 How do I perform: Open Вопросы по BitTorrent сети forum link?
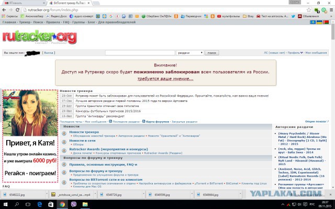coord(106,180)
